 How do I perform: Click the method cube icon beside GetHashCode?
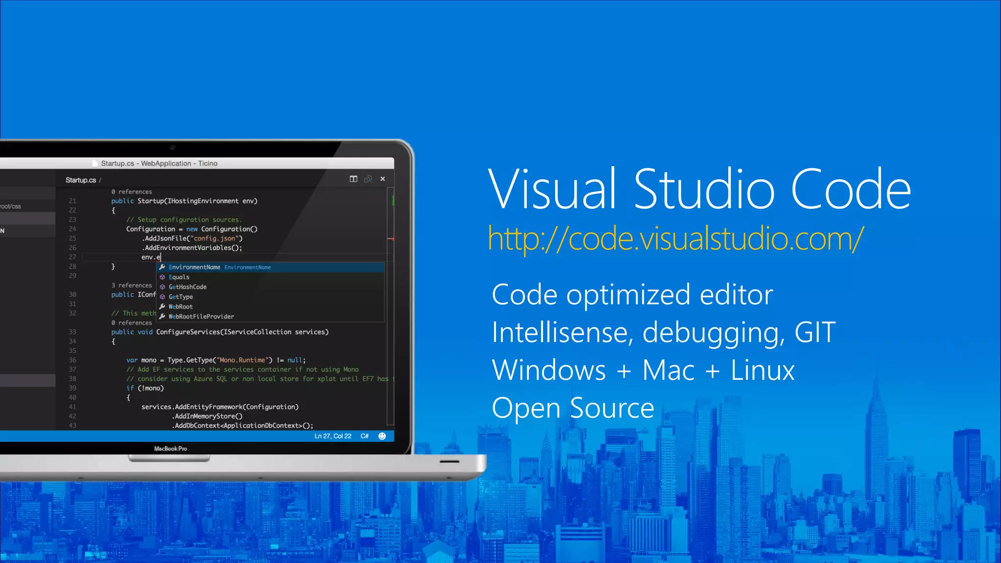click(x=162, y=287)
